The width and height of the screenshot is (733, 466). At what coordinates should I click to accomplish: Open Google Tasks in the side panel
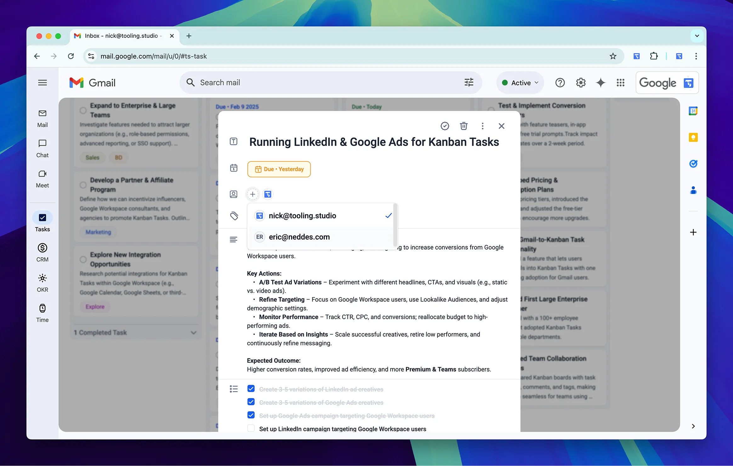tap(693, 164)
